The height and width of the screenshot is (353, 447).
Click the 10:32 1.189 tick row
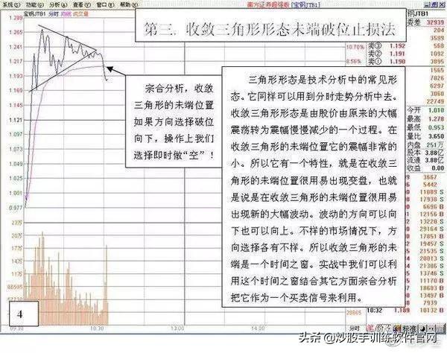click(405, 311)
